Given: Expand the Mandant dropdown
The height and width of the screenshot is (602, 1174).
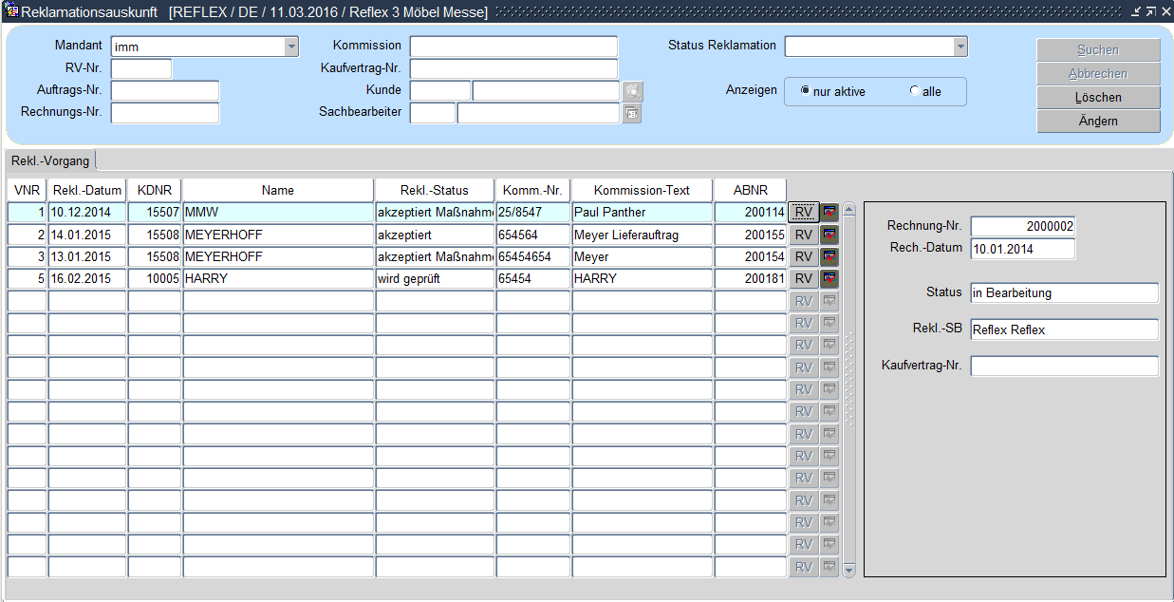Looking at the screenshot, I should point(290,47).
